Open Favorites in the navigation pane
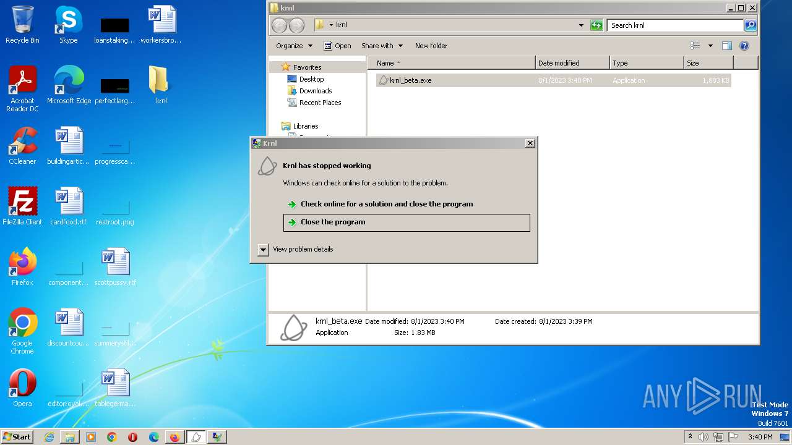 pos(307,67)
